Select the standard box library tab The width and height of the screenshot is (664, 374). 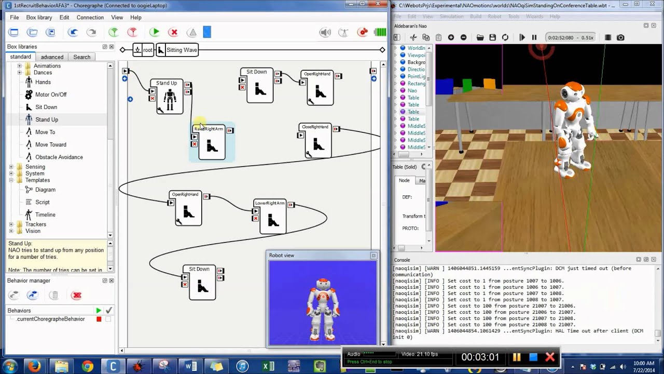tap(21, 57)
